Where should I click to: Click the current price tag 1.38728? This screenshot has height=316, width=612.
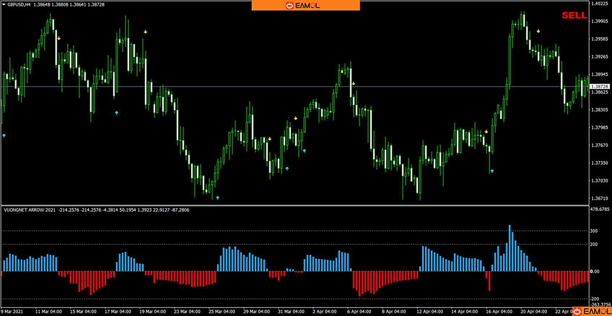(x=600, y=87)
